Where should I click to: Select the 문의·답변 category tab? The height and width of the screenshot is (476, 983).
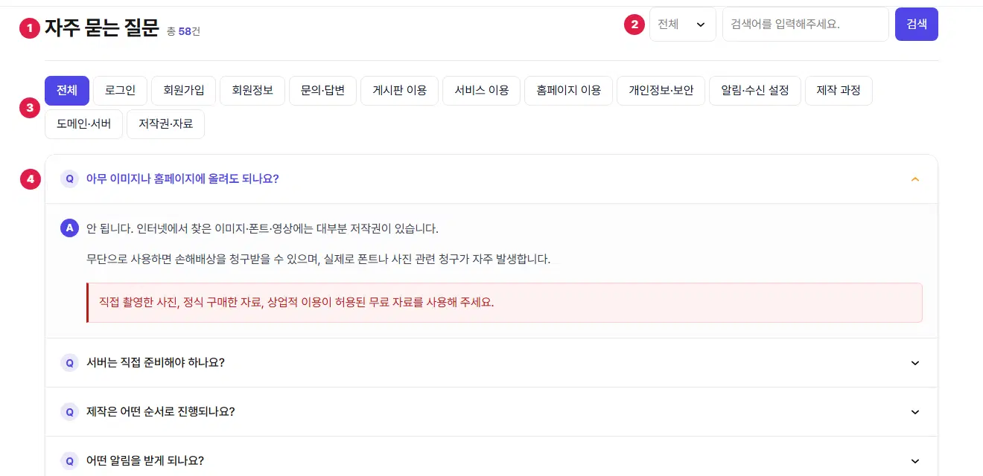pos(322,91)
